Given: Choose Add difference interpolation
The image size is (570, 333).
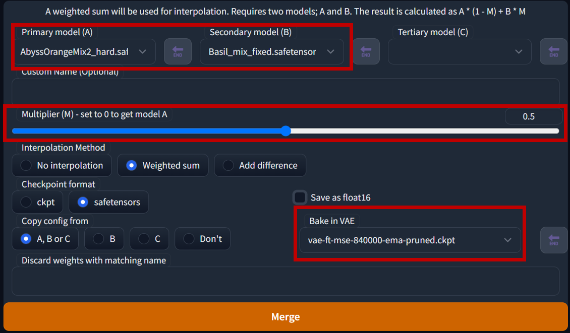Looking at the screenshot, I should pyautogui.click(x=260, y=166).
